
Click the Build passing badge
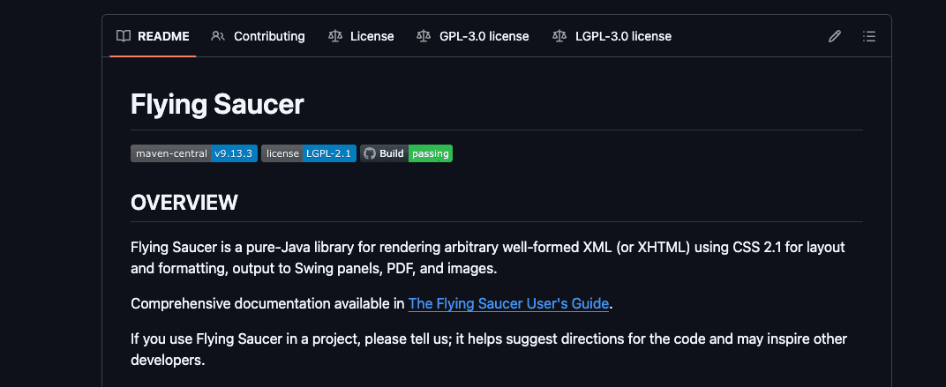pyautogui.click(x=407, y=153)
